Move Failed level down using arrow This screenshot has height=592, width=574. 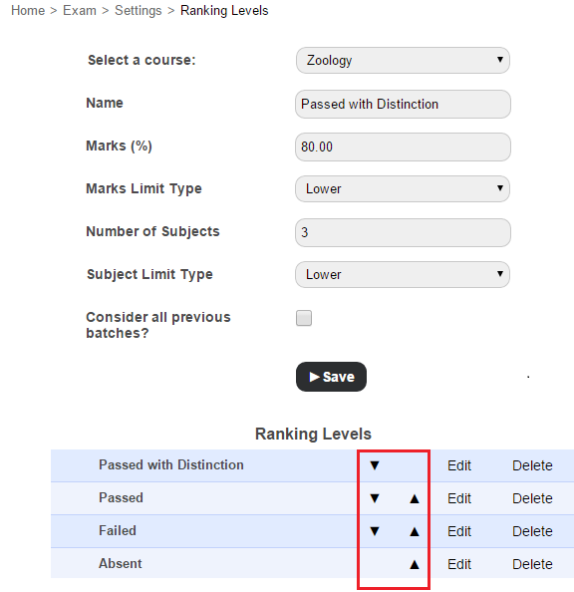point(375,531)
